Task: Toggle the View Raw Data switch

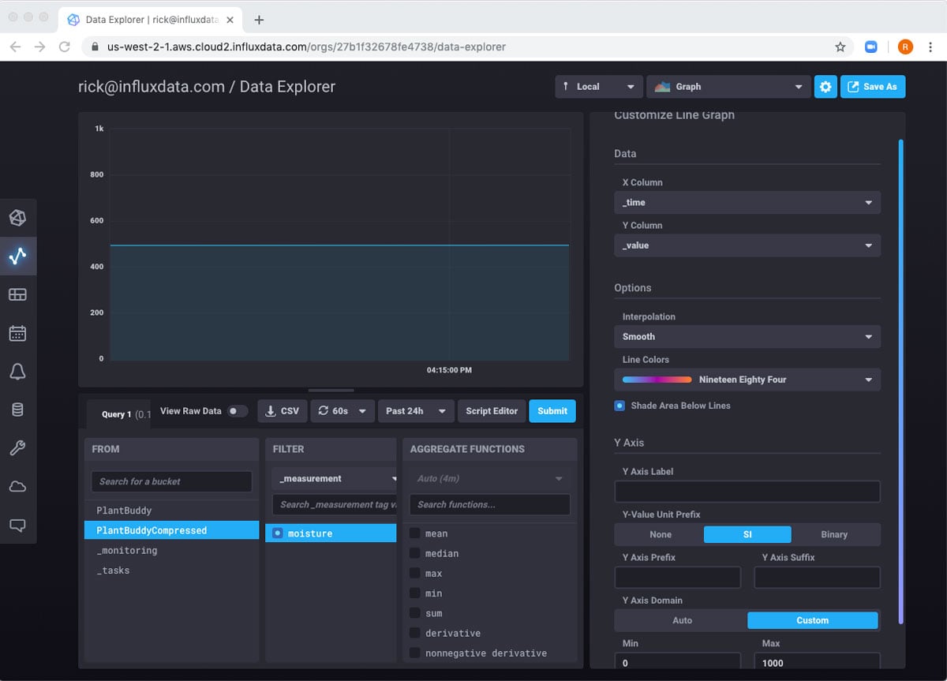Action: (236, 411)
